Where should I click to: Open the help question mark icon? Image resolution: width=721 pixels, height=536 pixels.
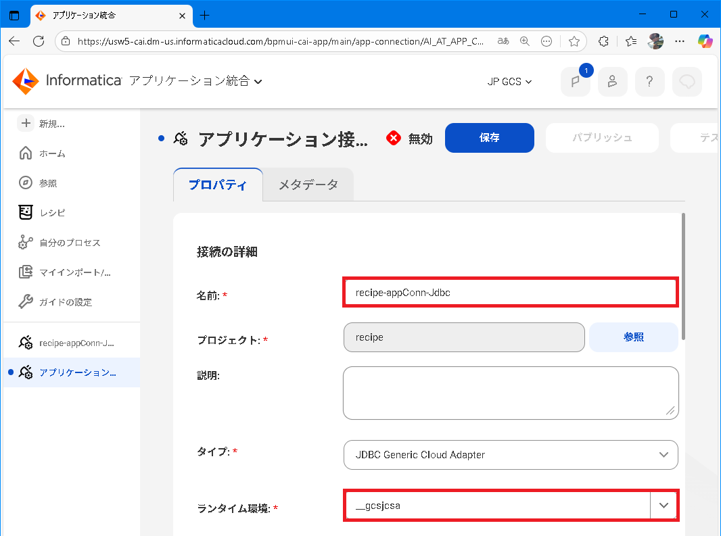(650, 82)
